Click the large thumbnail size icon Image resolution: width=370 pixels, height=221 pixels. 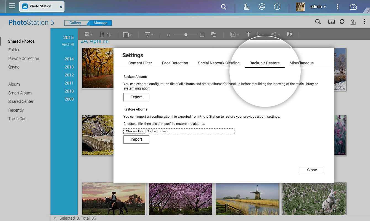[202, 35]
